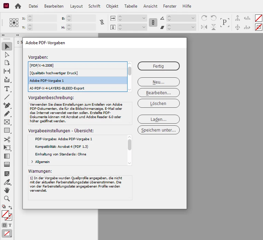Select the Scissors tool

click(7, 139)
